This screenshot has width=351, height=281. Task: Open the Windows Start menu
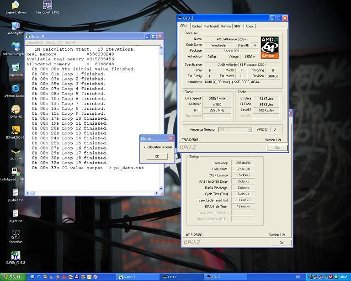click(x=13, y=277)
